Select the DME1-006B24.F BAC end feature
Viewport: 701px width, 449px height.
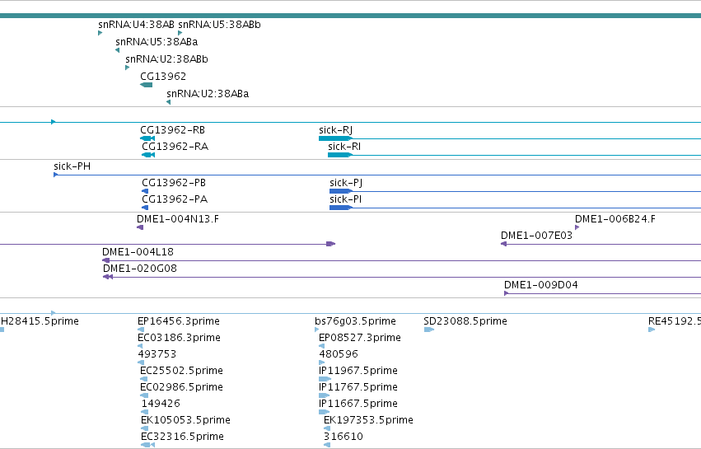point(577,227)
